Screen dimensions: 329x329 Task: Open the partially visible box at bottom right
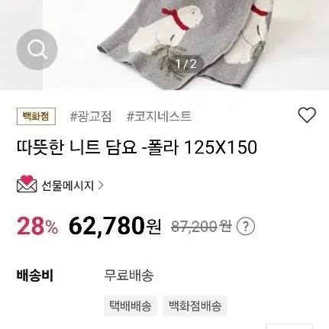click(x=289, y=326)
